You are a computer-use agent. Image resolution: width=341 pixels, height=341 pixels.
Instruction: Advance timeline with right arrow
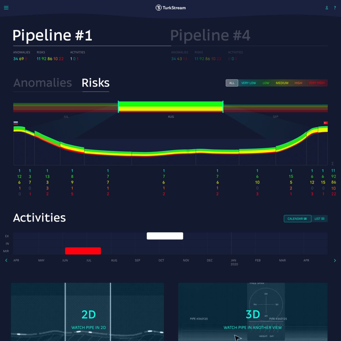pyautogui.click(x=335, y=261)
